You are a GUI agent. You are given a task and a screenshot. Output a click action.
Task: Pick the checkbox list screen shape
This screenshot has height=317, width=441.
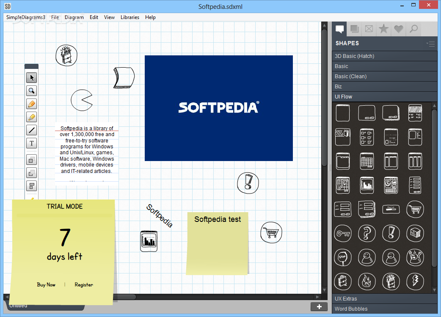coord(367,137)
